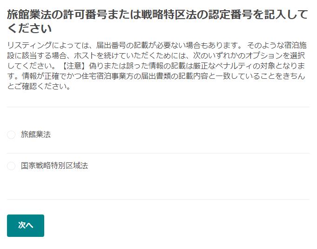Image resolution: width=317 pixels, height=249 pixels.
Task: Click the 【注意】 warning text in description
Action: [77, 66]
